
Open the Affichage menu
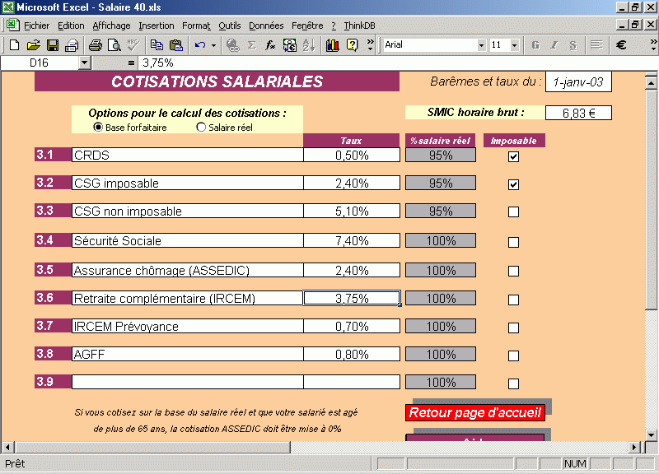(111, 26)
